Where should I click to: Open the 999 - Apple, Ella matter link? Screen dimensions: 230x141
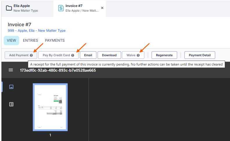pyautogui.click(x=37, y=31)
